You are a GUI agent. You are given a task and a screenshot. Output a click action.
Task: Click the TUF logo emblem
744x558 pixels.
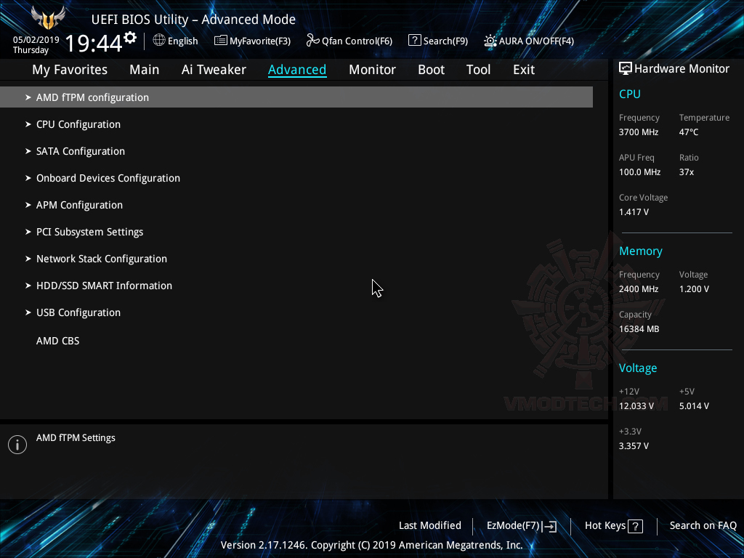(x=48, y=18)
